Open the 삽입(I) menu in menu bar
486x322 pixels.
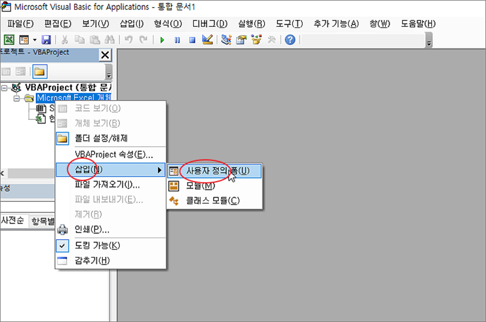[132, 24]
